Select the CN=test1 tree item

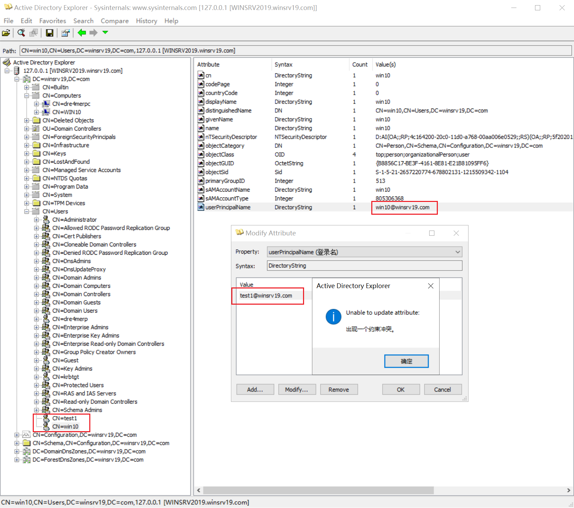point(64,418)
